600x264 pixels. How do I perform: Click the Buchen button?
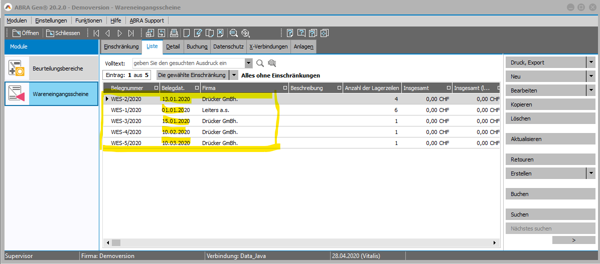545,194
